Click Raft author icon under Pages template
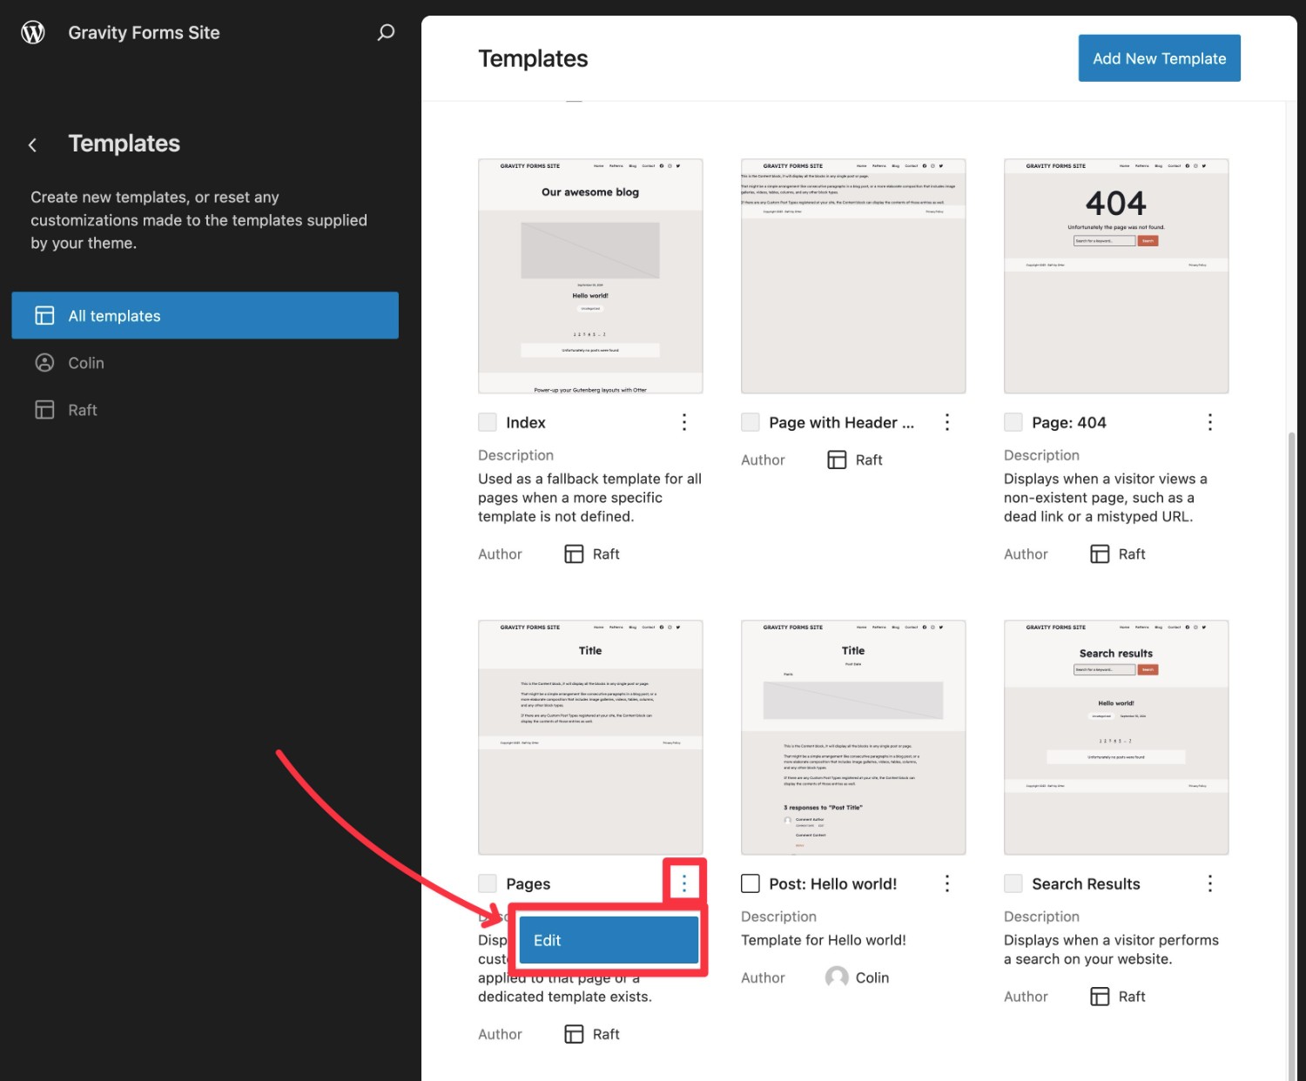1306x1081 pixels. point(574,1034)
